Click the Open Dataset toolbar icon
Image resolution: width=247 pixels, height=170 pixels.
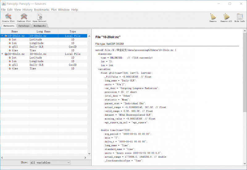click(39, 16)
